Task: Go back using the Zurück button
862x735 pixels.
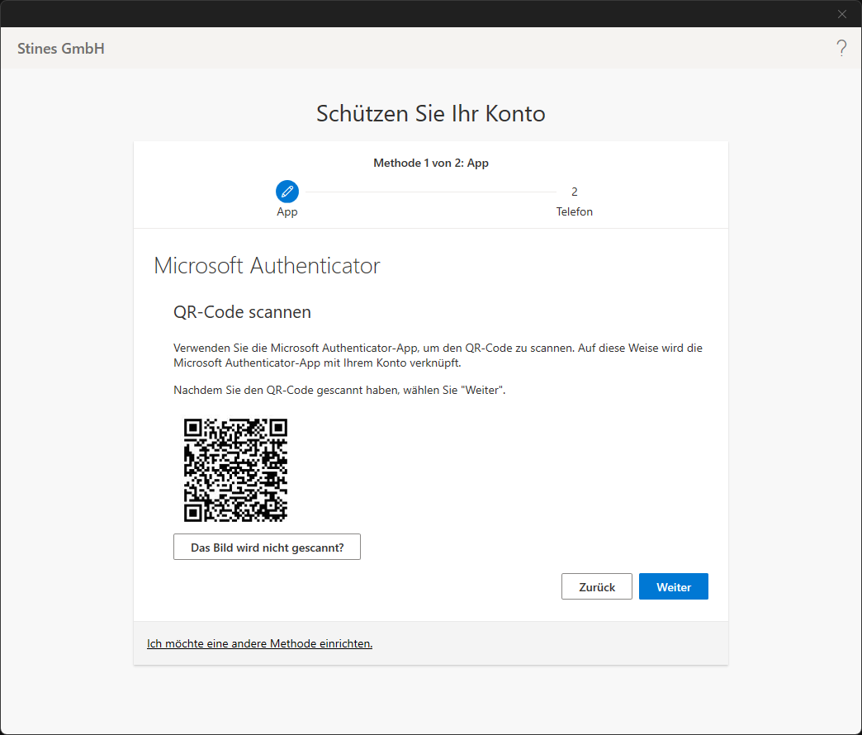Action: (597, 587)
